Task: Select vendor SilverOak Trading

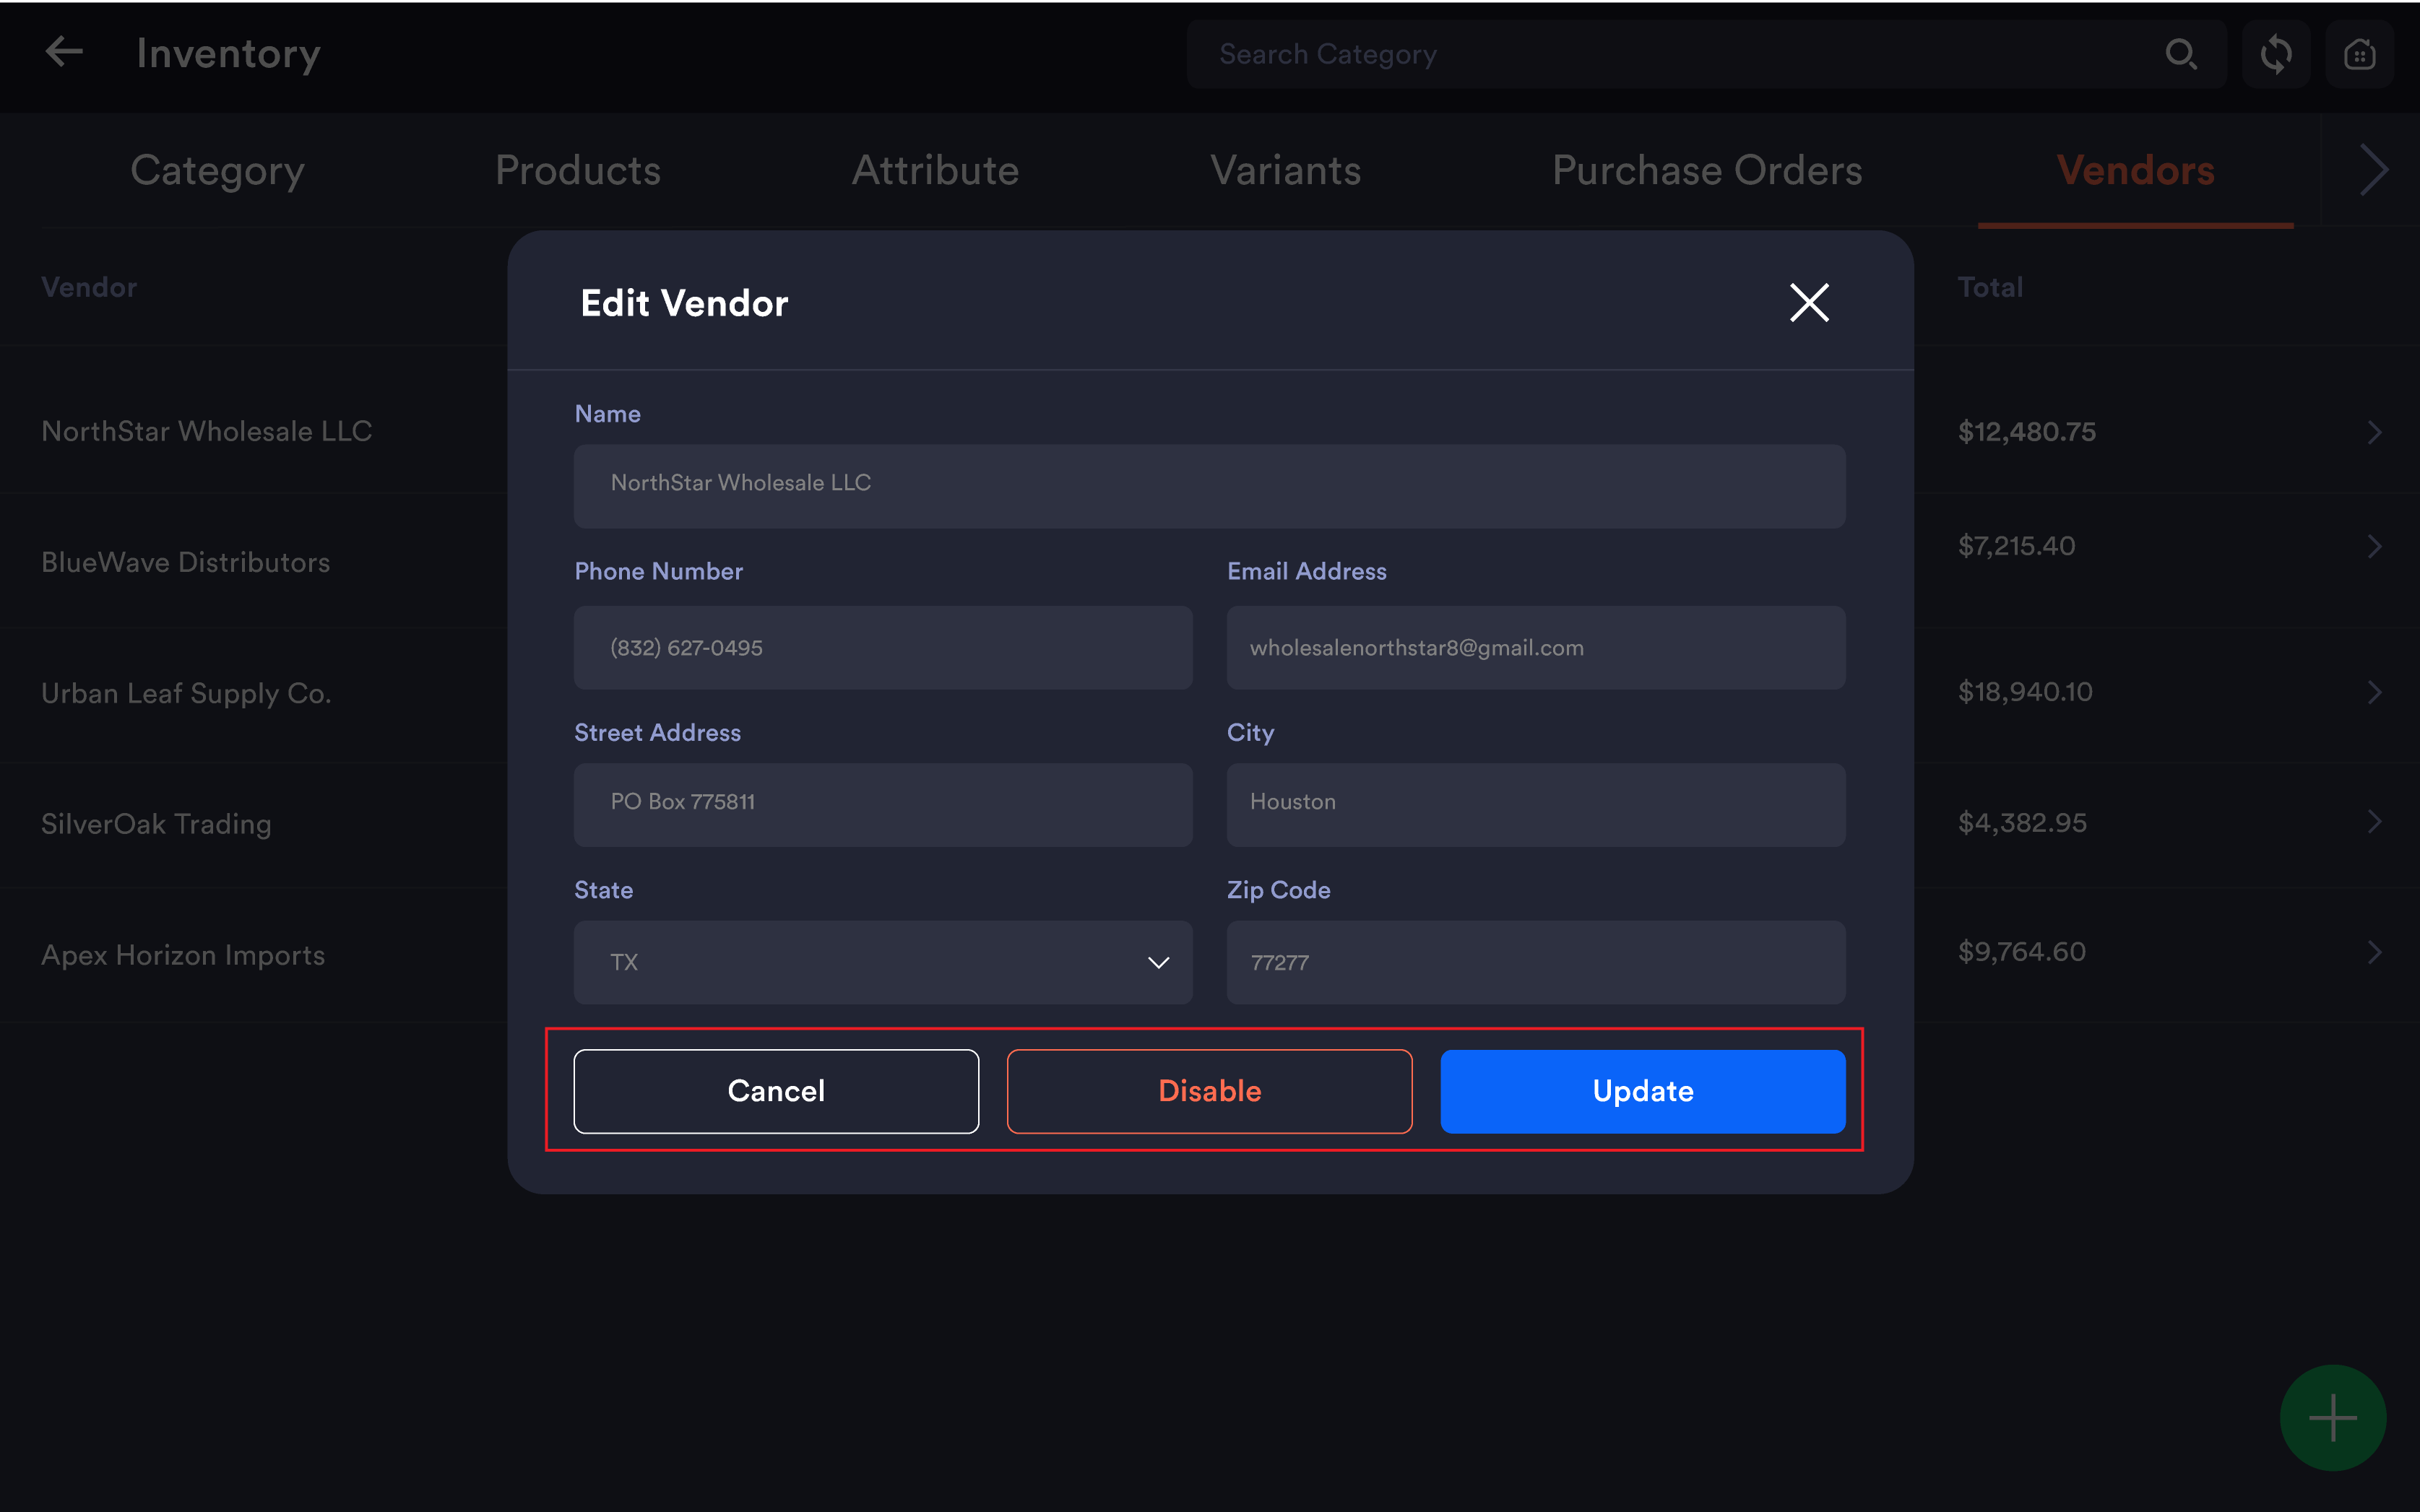Action: click(156, 824)
